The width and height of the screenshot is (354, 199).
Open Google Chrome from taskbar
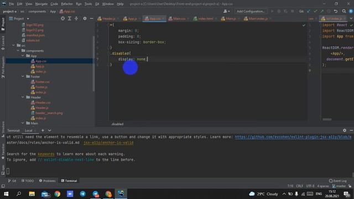(x=58, y=194)
